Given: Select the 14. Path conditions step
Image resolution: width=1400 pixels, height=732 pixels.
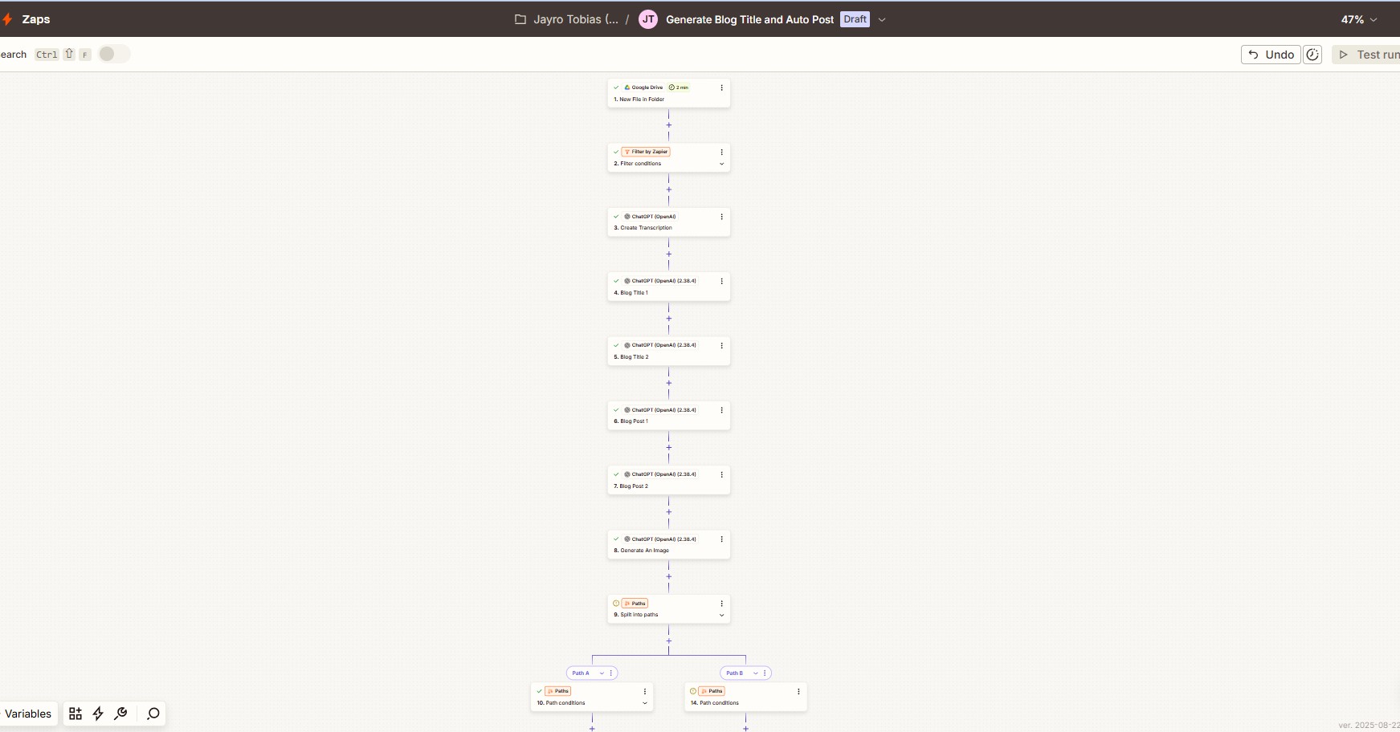Looking at the screenshot, I should click(x=745, y=697).
